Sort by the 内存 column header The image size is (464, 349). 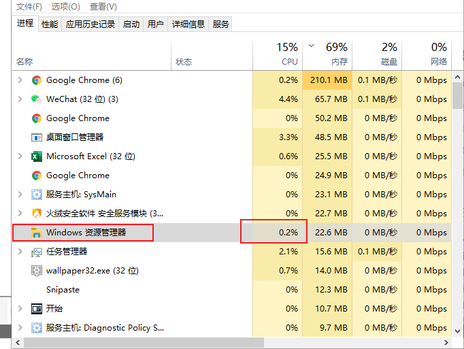pyautogui.click(x=327, y=56)
